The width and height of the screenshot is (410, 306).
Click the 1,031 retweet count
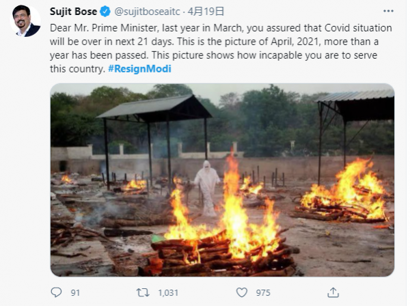point(167,292)
